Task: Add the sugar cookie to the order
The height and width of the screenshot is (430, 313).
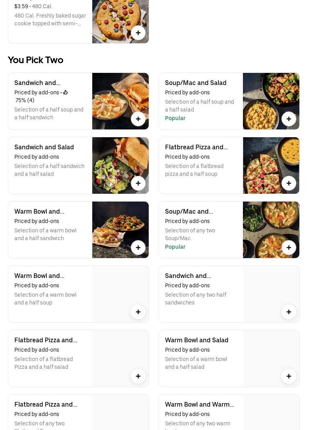Action: tap(138, 33)
